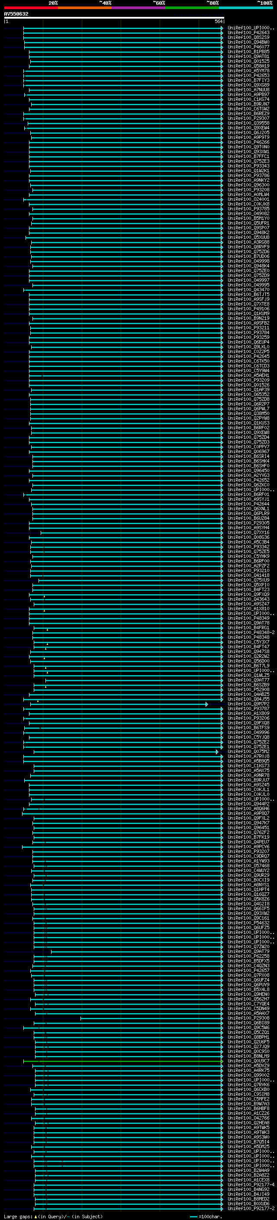Select hit label UniRef100_O24001
The height and width of the screenshot is (1220, 277).
coord(248,200)
